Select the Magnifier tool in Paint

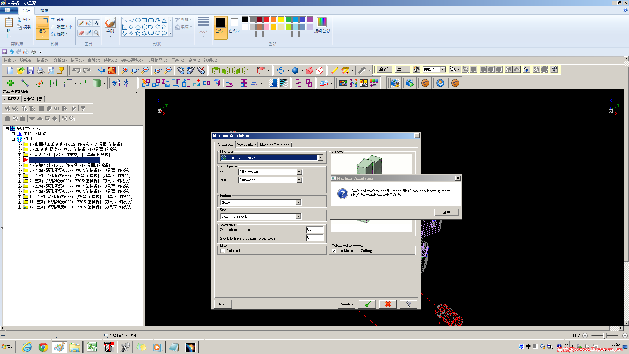point(96,33)
